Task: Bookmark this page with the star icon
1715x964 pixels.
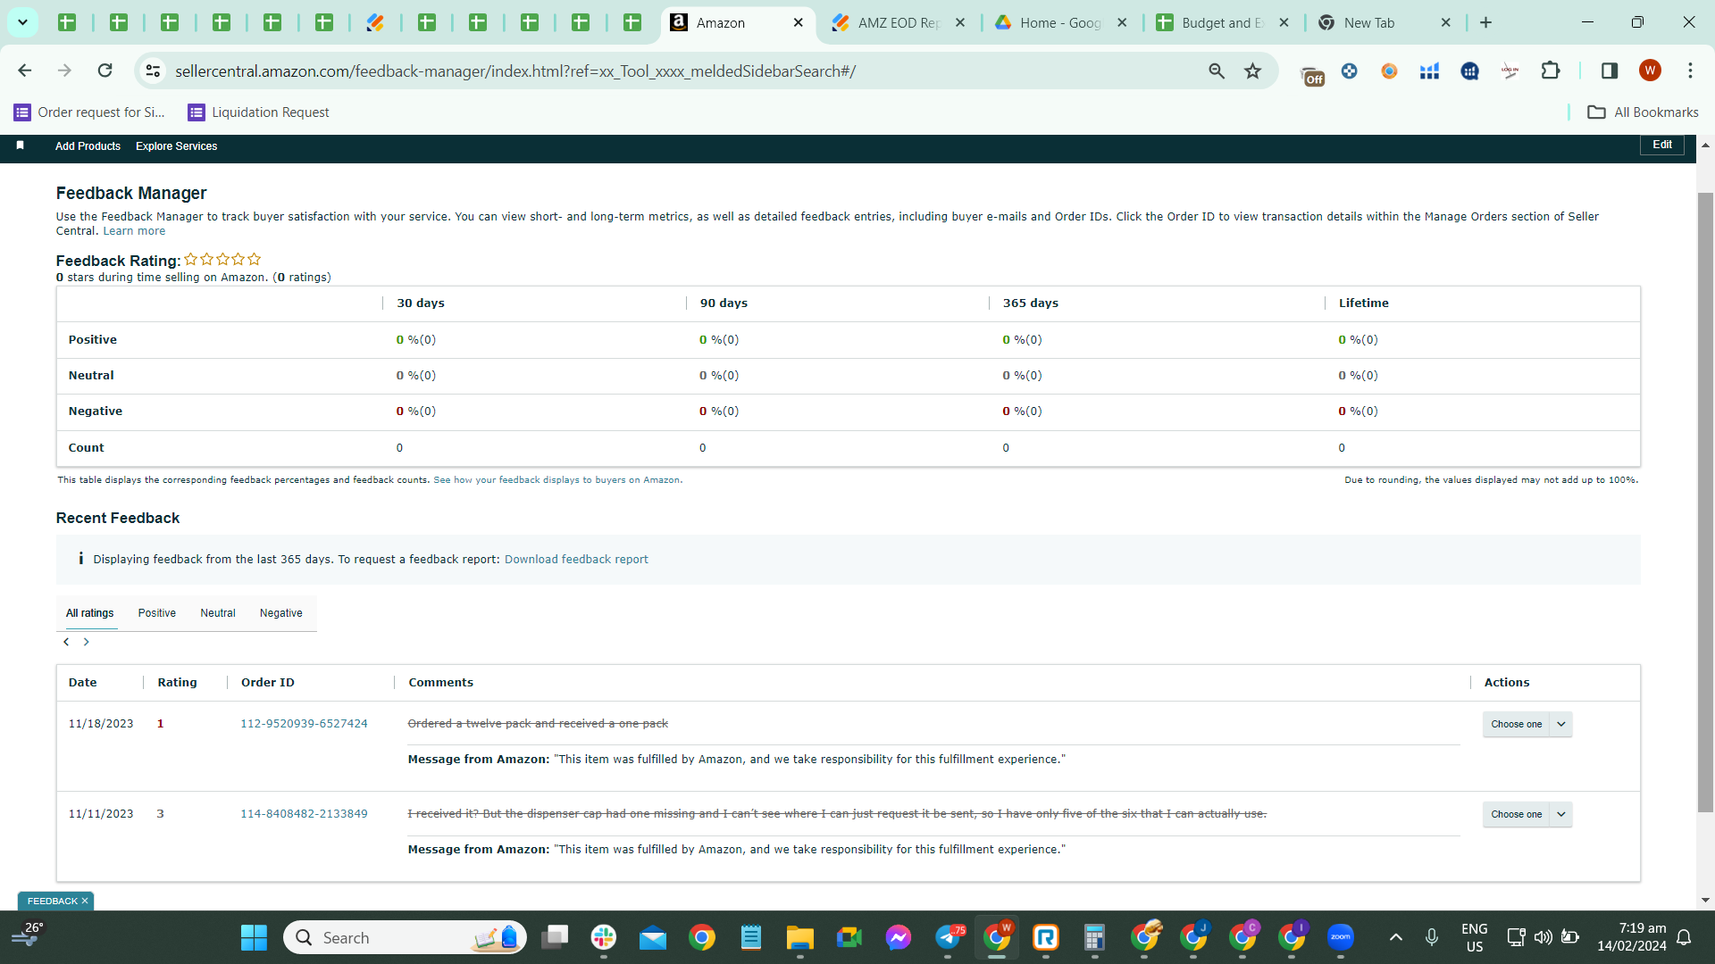Action: tap(1253, 71)
